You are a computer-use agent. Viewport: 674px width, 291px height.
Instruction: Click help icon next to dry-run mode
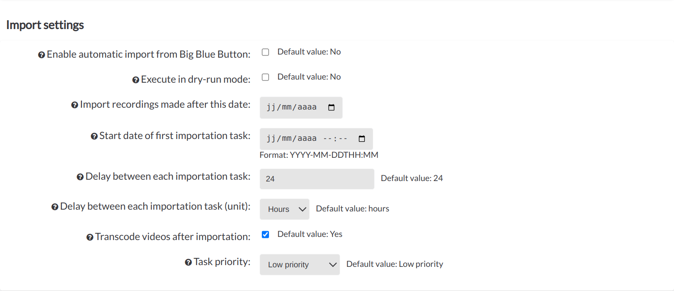(x=136, y=80)
